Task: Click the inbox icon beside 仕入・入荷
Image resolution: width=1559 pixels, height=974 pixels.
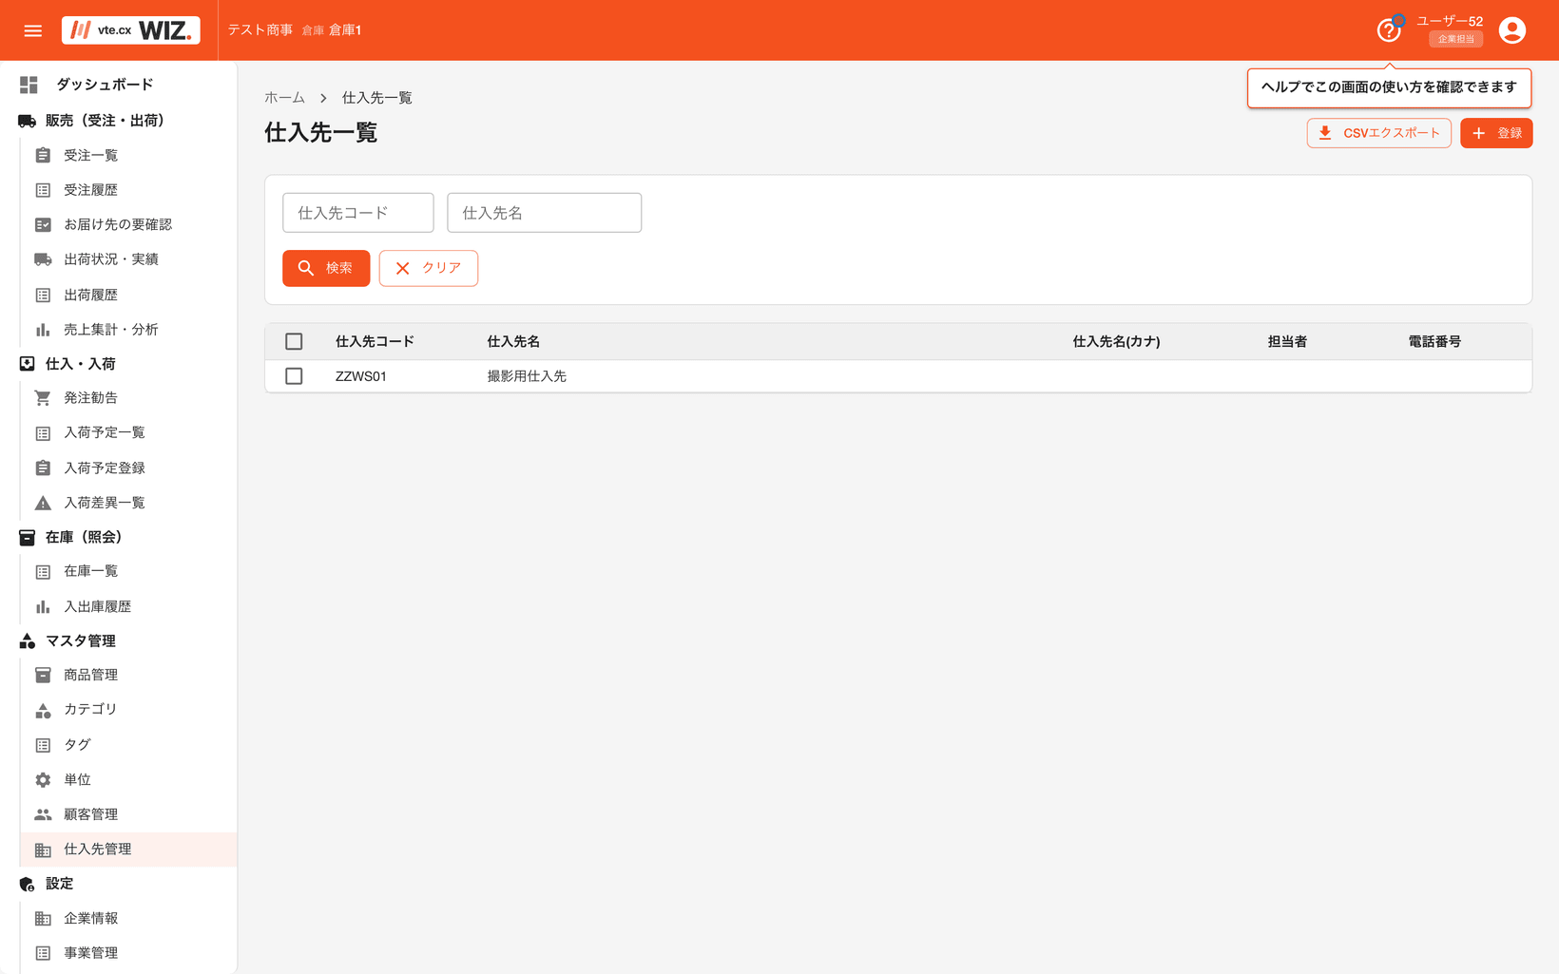Action: pos(27,364)
